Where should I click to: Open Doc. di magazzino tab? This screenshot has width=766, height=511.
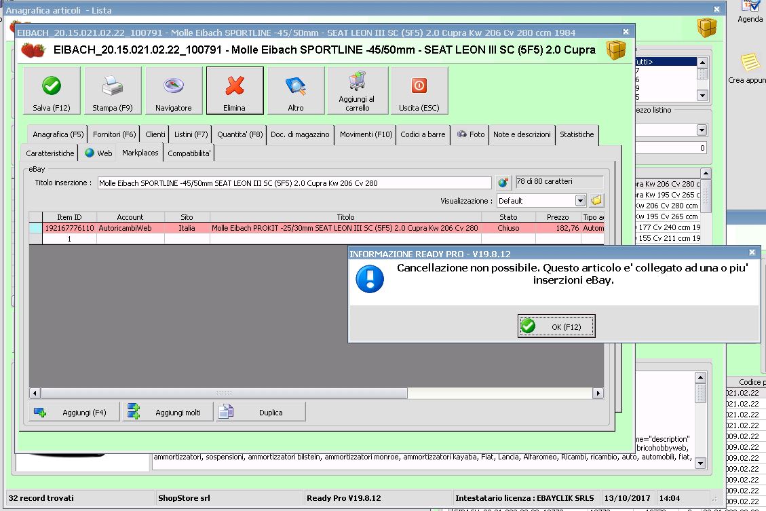coord(300,134)
